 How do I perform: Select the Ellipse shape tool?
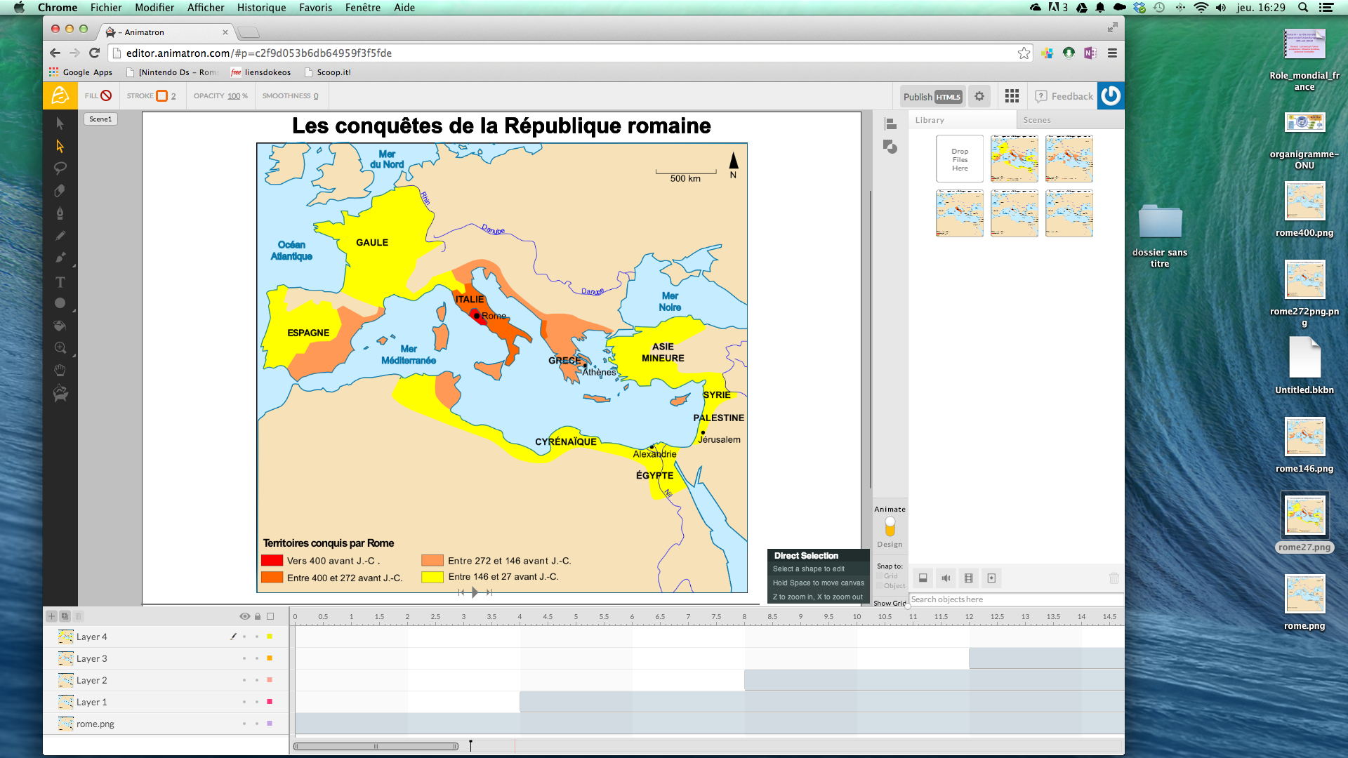(x=60, y=303)
